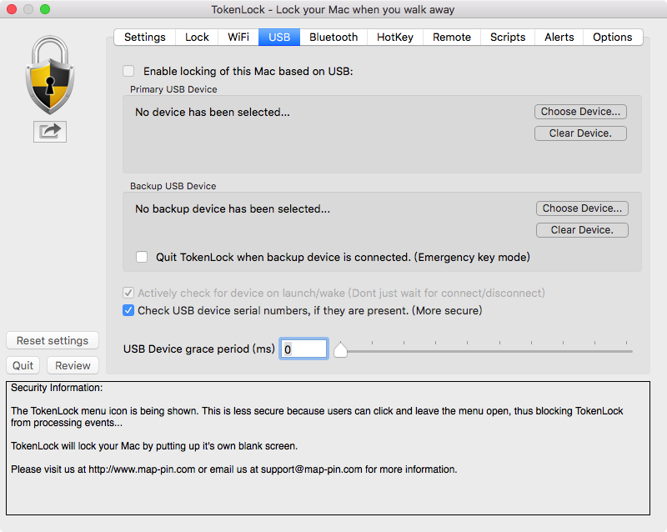Select the USB tab

tap(279, 37)
